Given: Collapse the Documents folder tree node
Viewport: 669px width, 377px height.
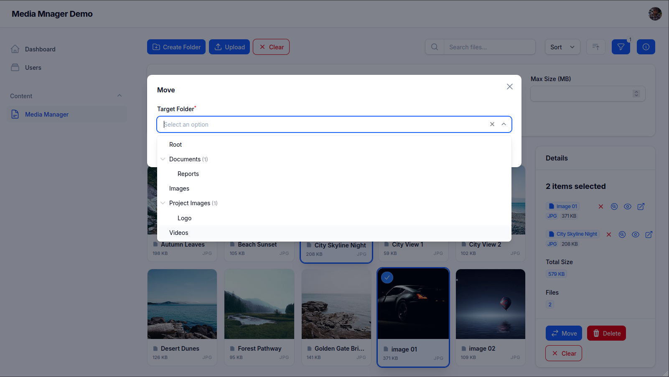Looking at the screenshot, I should click(163, 159).
